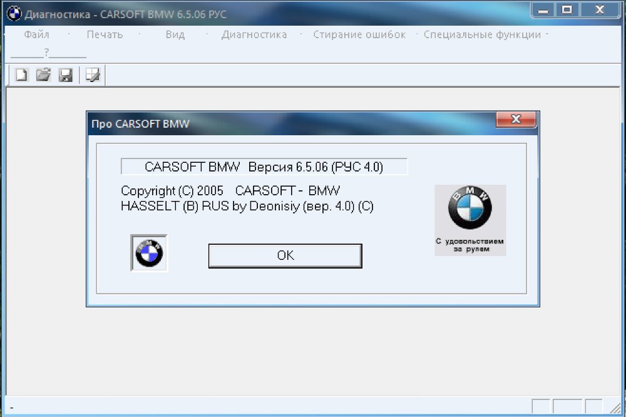Viewport: 626px width, 417px height.
Task: Click the С удовольствием за рулем caption
Action: (x=470, y=245)
